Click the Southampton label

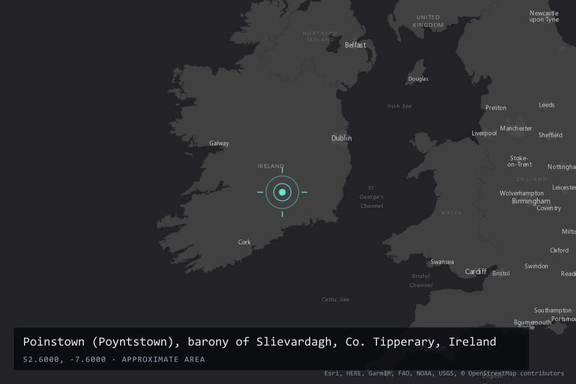tap(553, 311)
